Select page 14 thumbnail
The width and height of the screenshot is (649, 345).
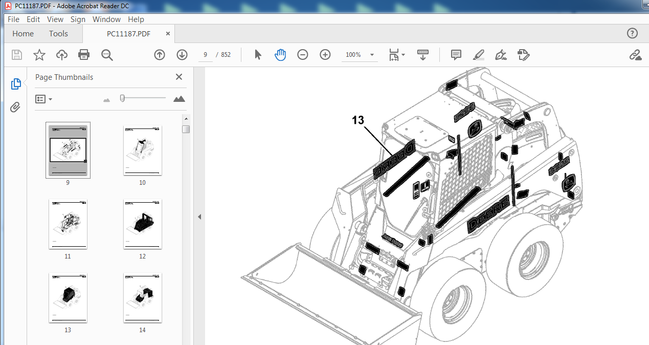coord(143,298)
